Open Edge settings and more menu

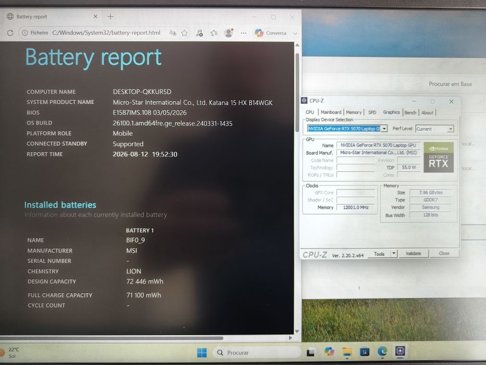(243, 32)
